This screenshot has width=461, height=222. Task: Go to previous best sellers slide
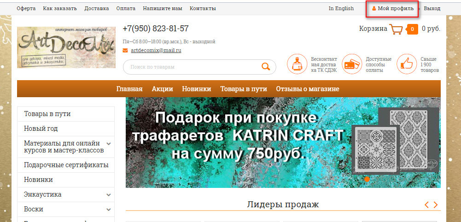(426, 205)
